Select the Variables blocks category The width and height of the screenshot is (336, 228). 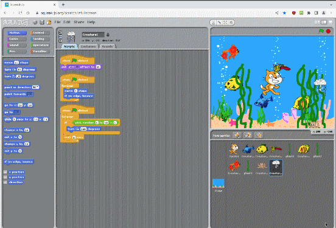(x=40, y=52)
